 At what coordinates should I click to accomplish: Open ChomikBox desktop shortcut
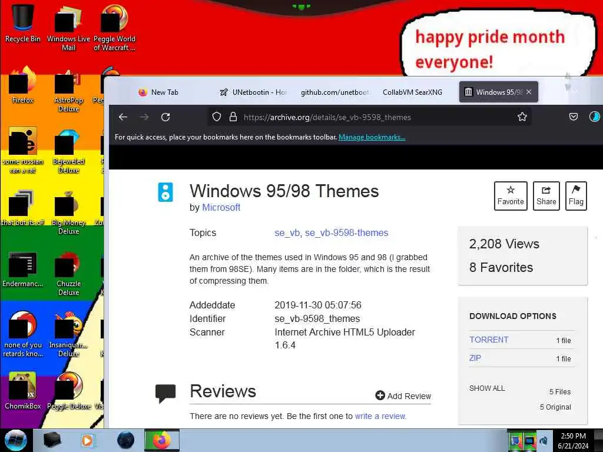point(22,391)
